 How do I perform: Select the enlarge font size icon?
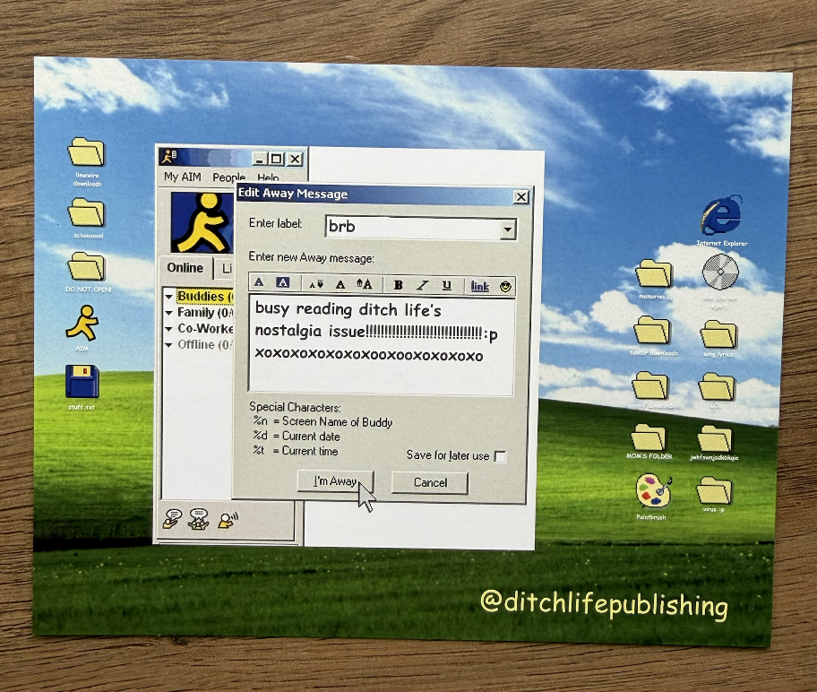click(x=365, y=284)
